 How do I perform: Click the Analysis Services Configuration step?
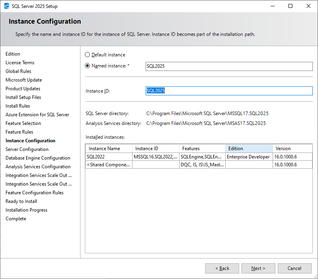click(38, 167)
